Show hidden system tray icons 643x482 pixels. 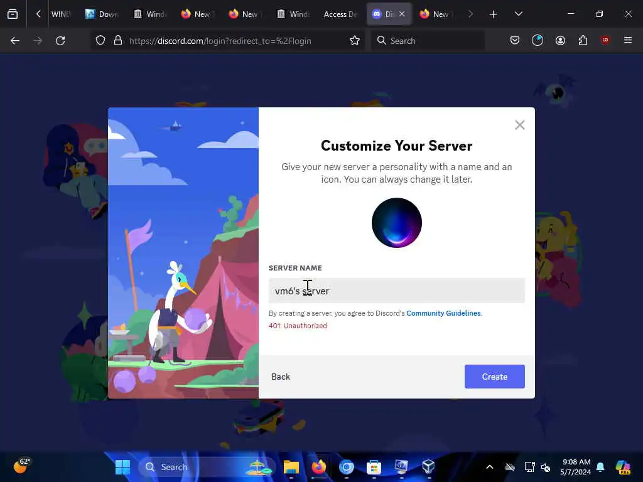pos(490,467)
